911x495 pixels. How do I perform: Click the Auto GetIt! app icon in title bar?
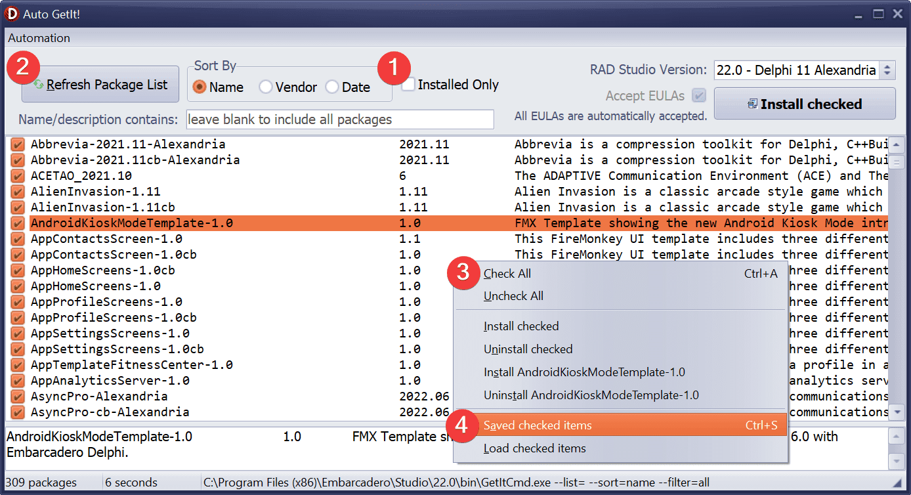pos(11,14)
